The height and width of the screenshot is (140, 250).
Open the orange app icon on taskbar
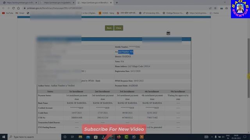[x=141, y=137]
